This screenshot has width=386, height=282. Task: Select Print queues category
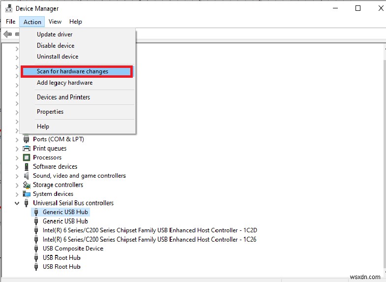tap(50, 149)
